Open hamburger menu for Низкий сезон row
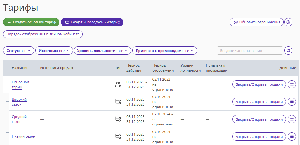 point(292,136)
